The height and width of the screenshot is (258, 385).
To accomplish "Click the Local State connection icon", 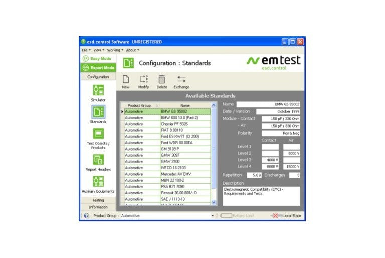I will coord(276,216).
